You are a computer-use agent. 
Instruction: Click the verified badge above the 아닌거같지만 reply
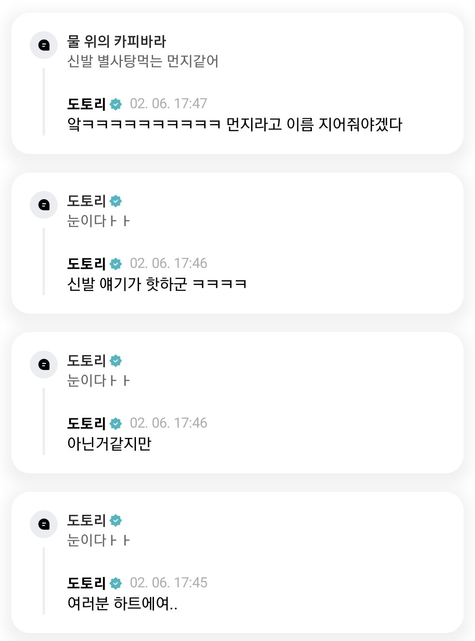[x=116, y=424]
